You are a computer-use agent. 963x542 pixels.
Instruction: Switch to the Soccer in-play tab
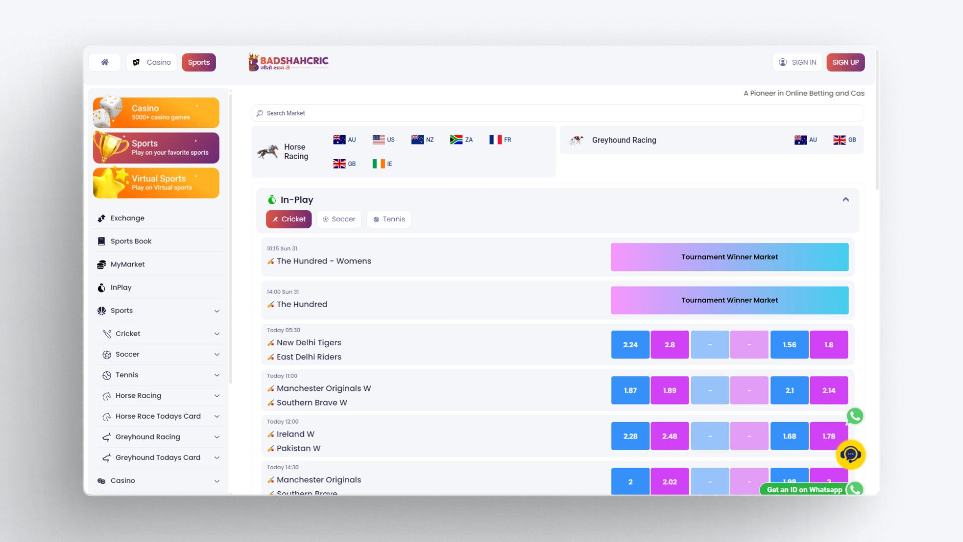(x=339, y=219)
